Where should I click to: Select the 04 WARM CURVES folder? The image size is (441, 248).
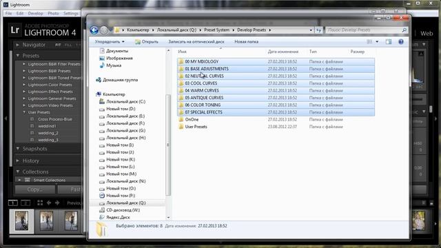click(x=276, y=90)
